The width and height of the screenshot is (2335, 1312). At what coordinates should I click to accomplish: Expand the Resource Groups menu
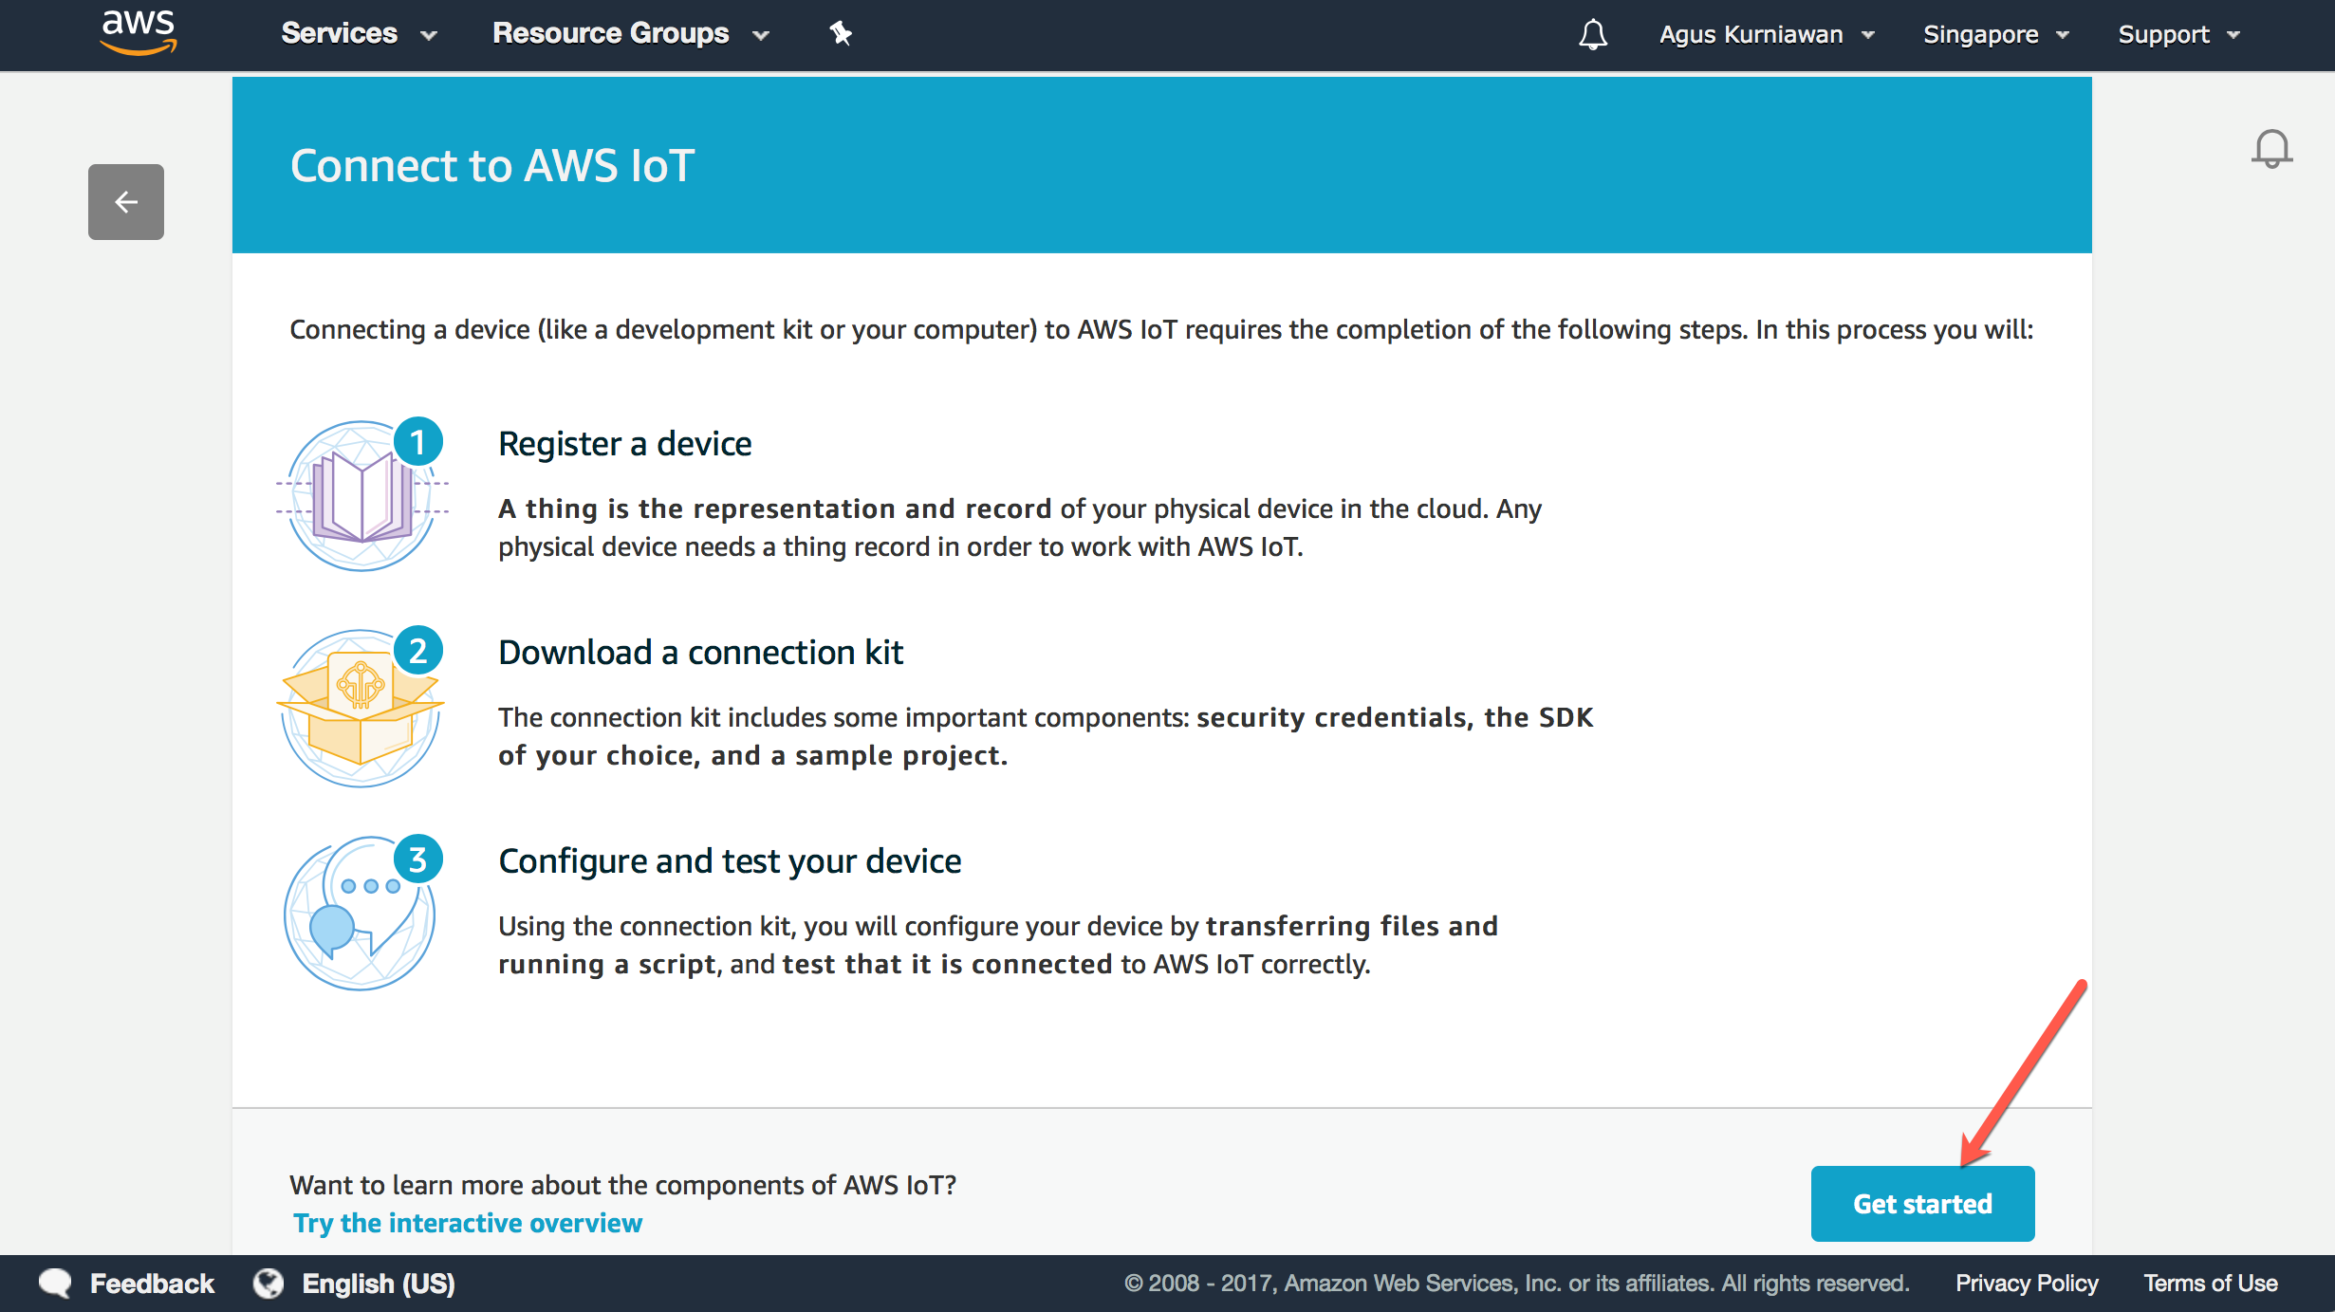click(630, 34)
